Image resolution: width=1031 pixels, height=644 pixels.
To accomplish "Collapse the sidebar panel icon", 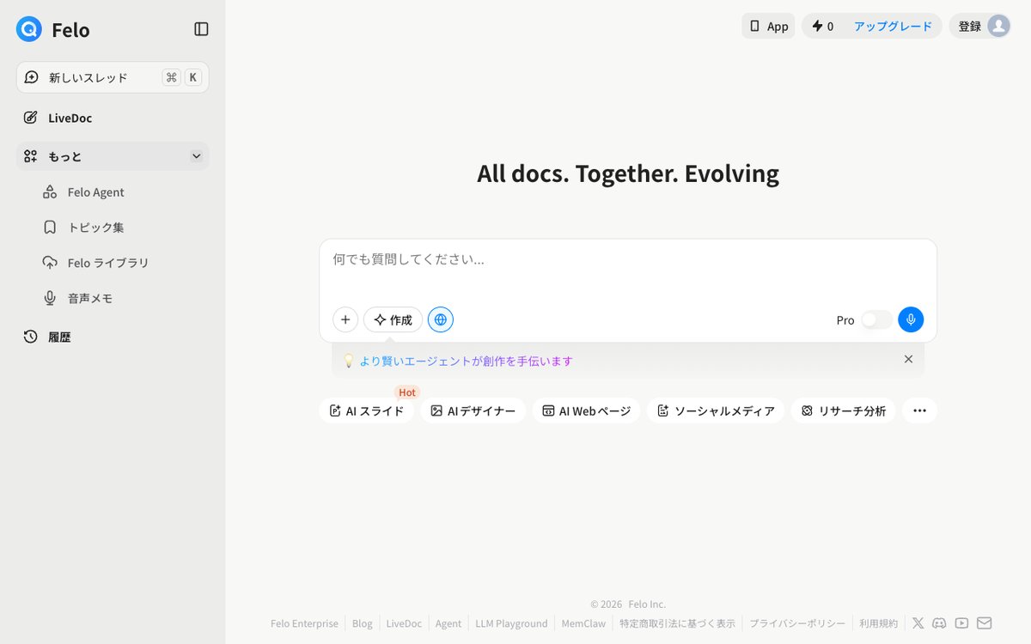I will (x=201, y=29).
